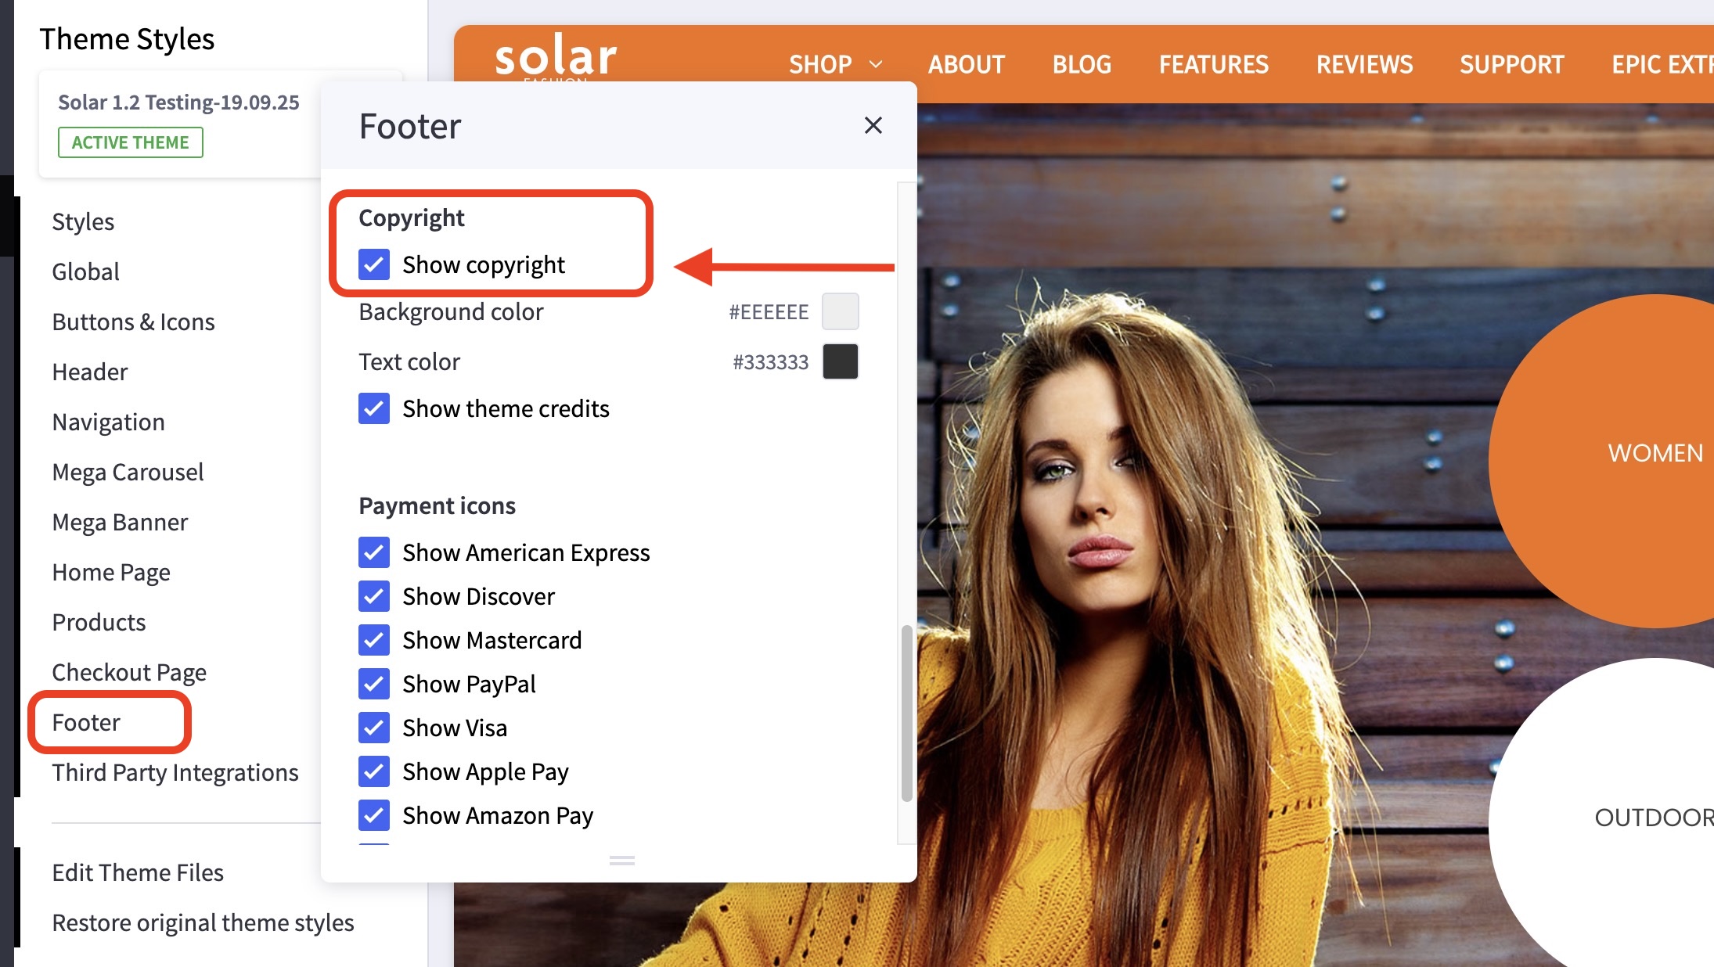The height and width of the screenshot is (967, 1714).
Task: Open the Background color swatch
Action: (840, 311)
